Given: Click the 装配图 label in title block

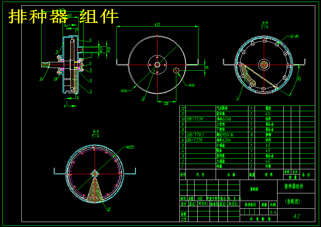Looking at the screenshot, I should coord(254,188).
